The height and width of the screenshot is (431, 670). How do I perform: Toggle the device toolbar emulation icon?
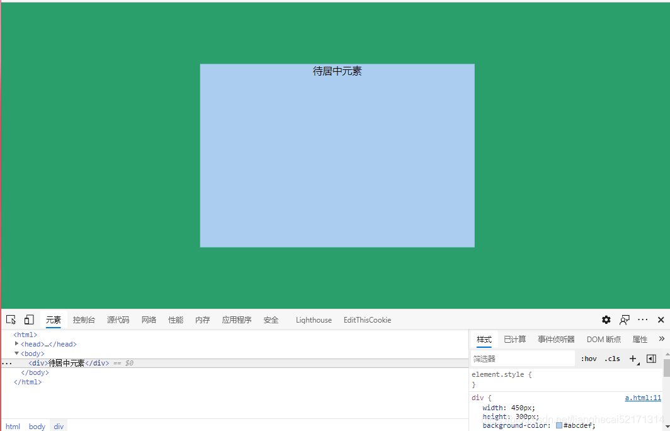[28, 319]
